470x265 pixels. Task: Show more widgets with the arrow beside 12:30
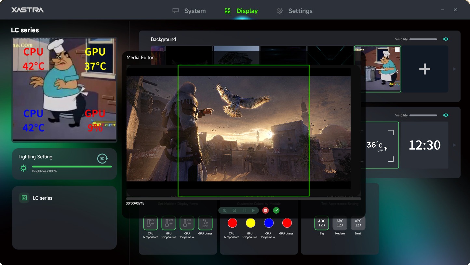click(x=454, y=145)
